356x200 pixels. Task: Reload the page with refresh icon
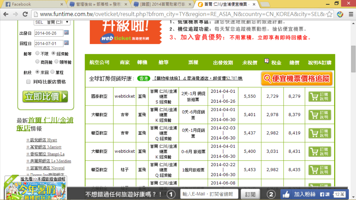pyautogui.click(x=25, y=14)
